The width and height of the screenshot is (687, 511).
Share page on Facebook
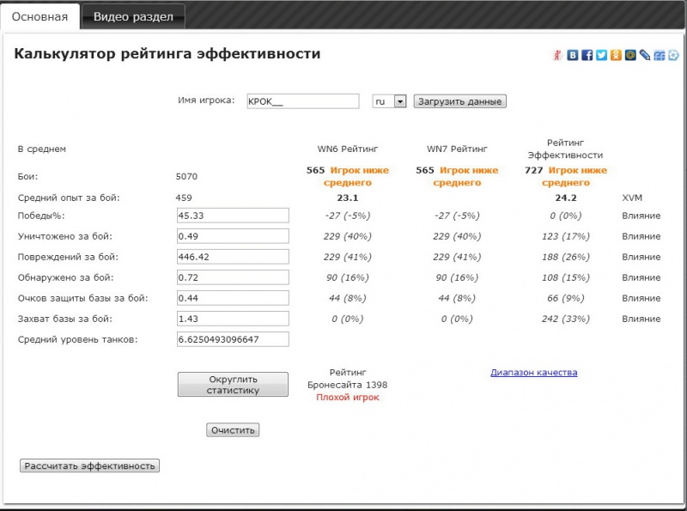coord(587,56)
